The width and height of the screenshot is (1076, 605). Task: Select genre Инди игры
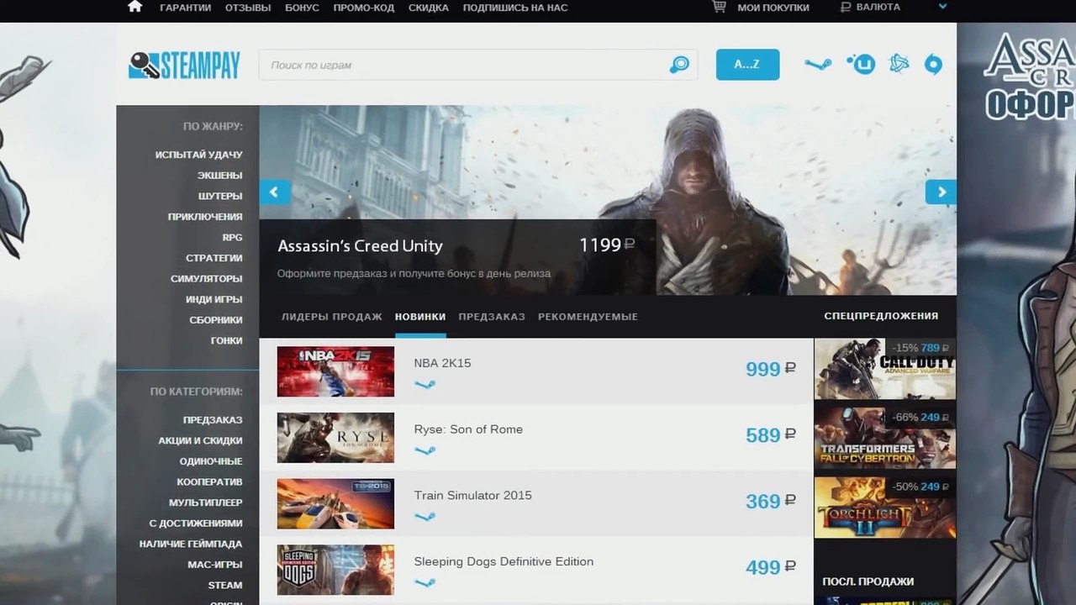pos(214,299)
